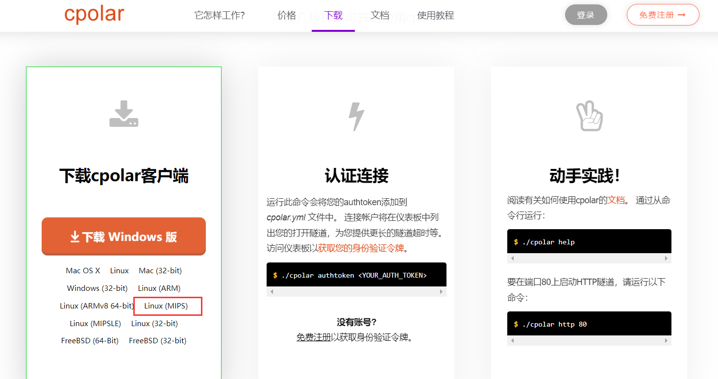Click the 下载 Windows 版 button
Screen dimensions: 718x379
pyautogui.click(x=124, y=237)
